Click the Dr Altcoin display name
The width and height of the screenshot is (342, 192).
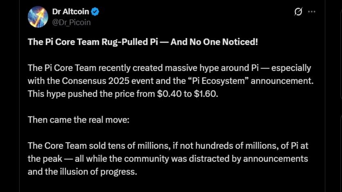(71, 11)
